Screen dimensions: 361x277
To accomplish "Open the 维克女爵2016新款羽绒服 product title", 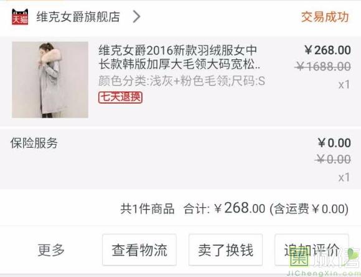I will coord(179,57).
